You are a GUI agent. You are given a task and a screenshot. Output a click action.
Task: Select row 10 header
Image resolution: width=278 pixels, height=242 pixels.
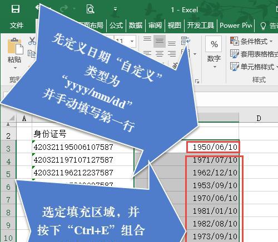coord(8,236)
